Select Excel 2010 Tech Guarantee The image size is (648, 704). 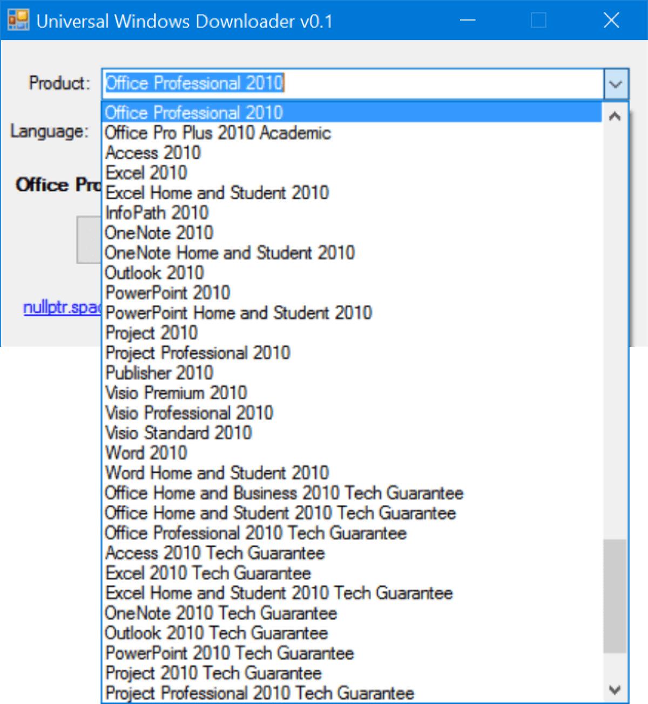pyautogui.click(x=208, y=573)
